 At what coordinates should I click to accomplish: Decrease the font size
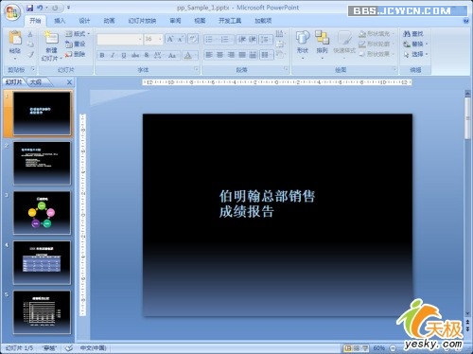181,39
